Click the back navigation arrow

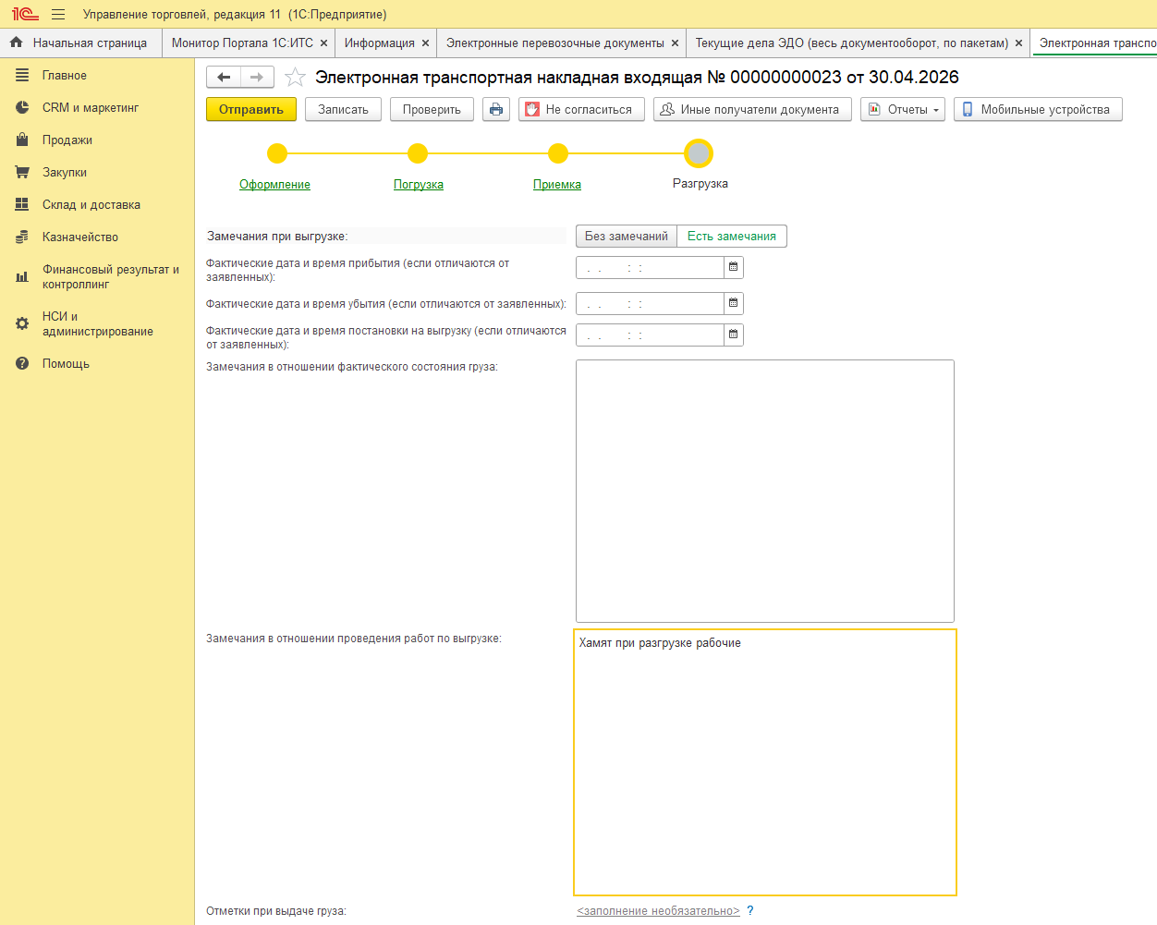pos(224,78)
